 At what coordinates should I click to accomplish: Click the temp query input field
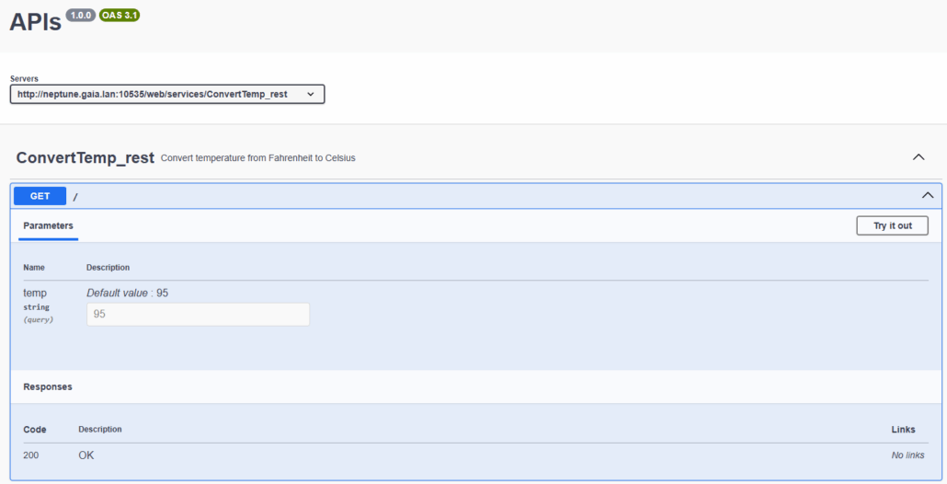pos(198,314)
